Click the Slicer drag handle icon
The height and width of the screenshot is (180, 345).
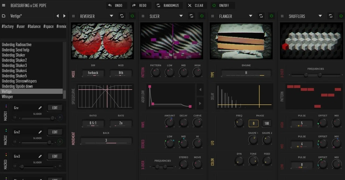coord(143,16)
